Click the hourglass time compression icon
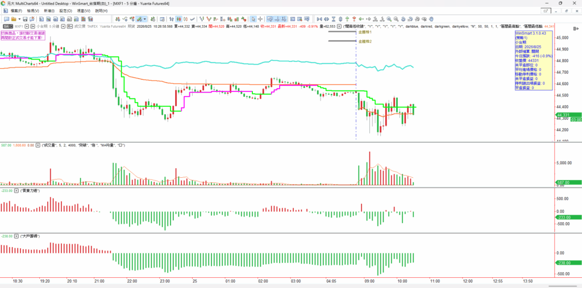 click(x=334, y=19)
